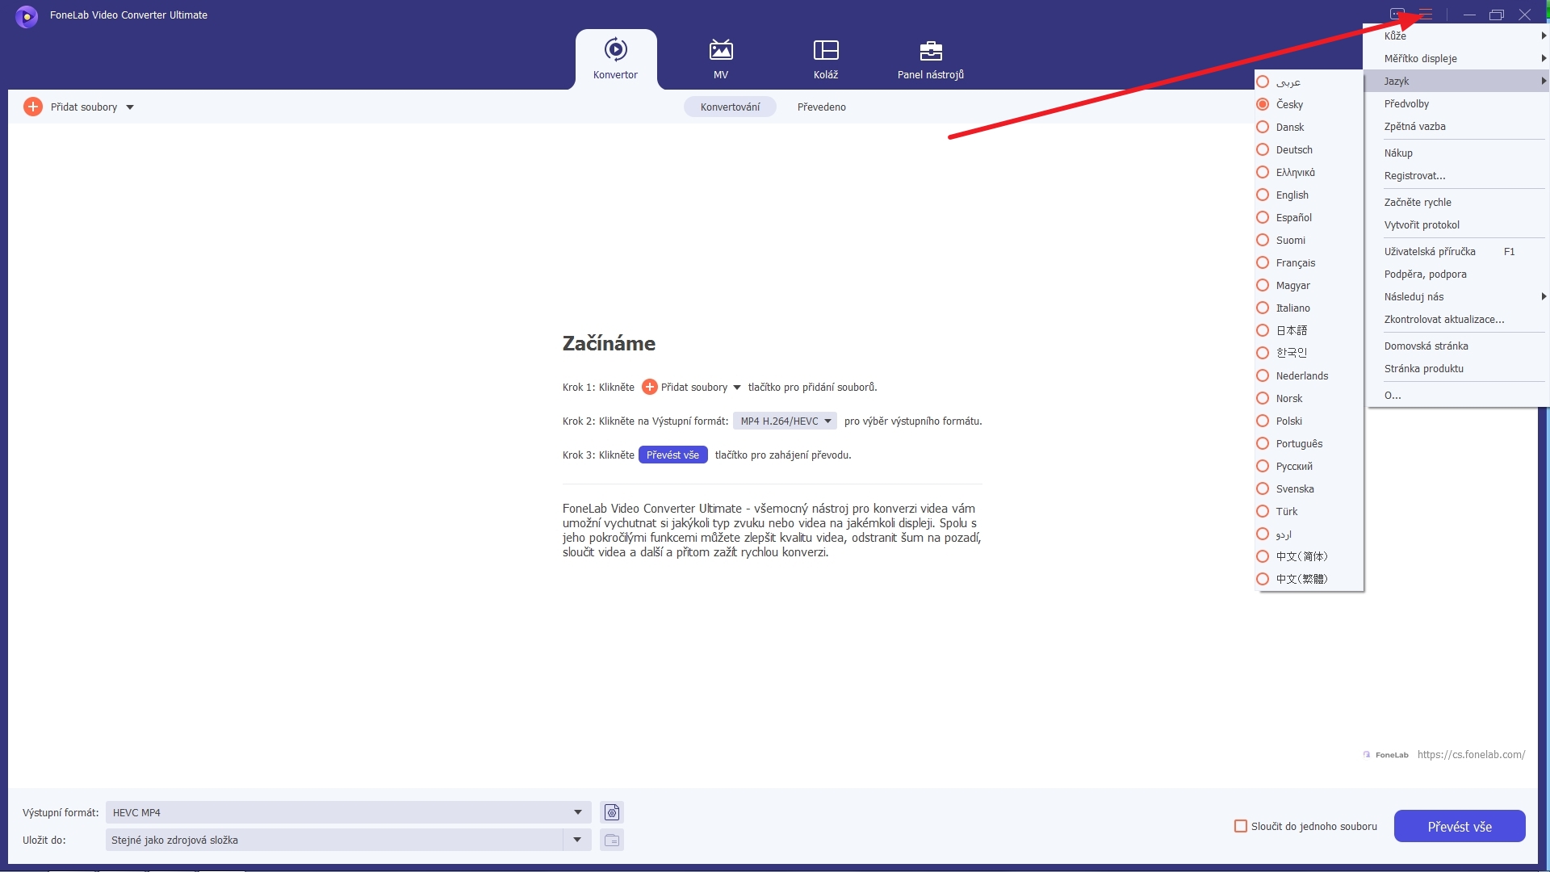The image size is (1550, 872).
Task: Select Türk language option
Action: click(1309, 511)
